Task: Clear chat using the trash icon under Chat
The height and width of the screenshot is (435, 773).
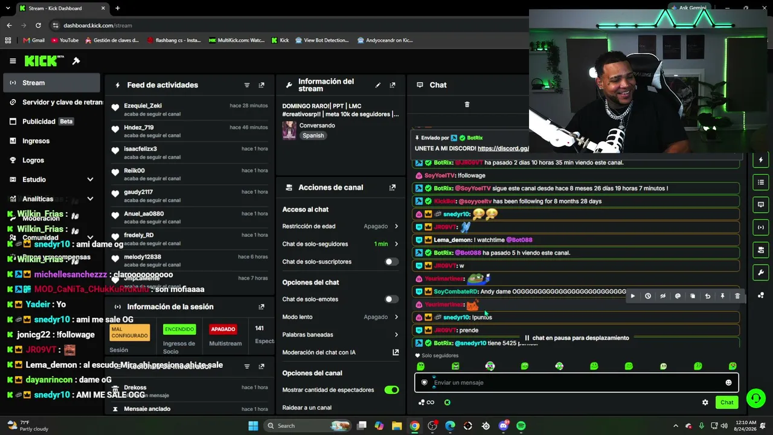Action: pos(467,105)
